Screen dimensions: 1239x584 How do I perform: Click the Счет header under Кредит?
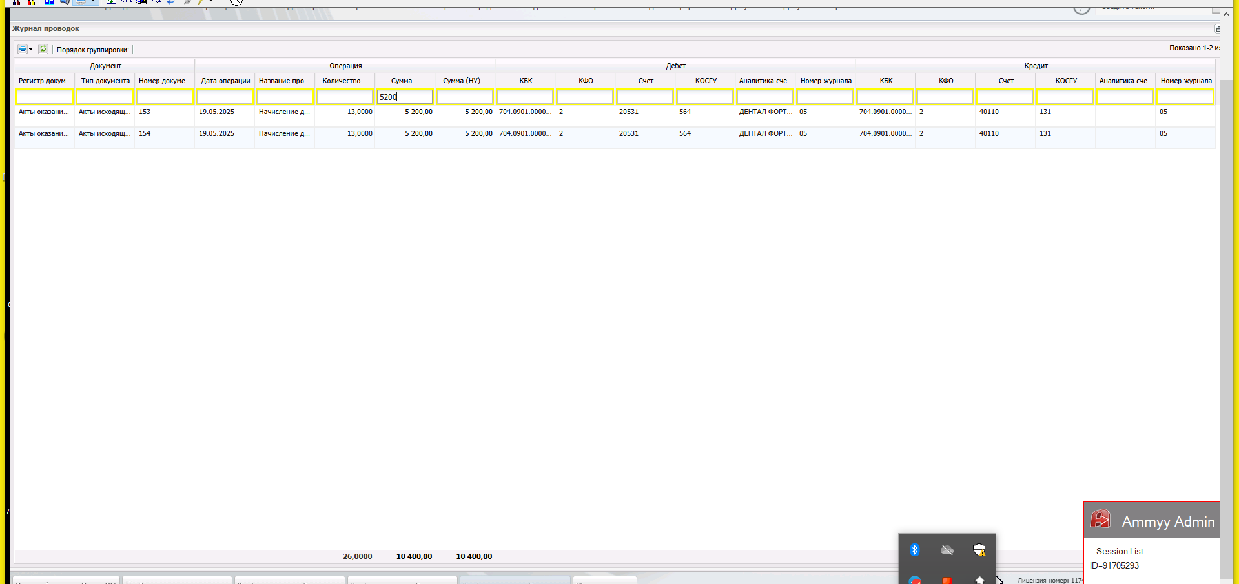1006,81
